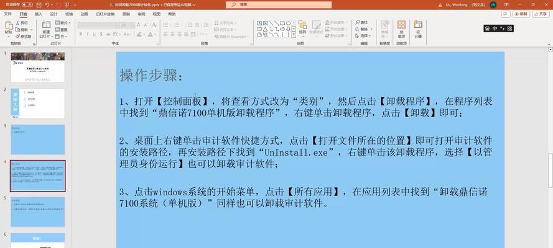Select the text box shape in shapes gallery
This screenshot has width=553, height=248.
pos(259,23)
